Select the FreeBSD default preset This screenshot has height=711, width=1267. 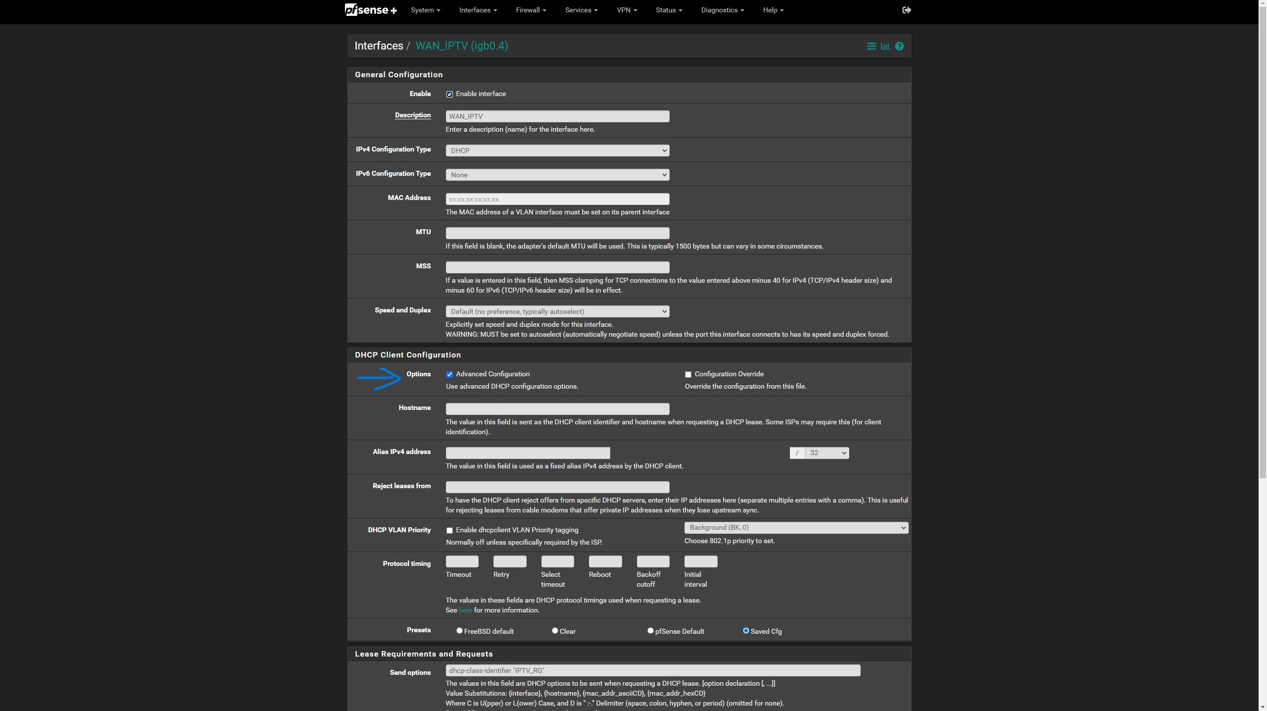point(459,631)
